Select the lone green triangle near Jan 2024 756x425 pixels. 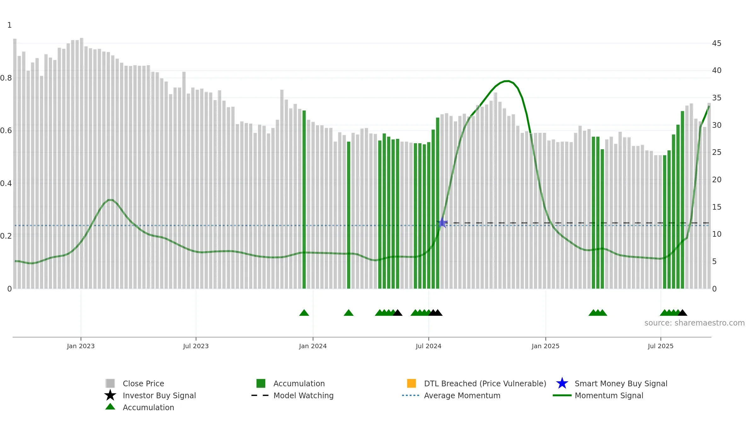304,313
